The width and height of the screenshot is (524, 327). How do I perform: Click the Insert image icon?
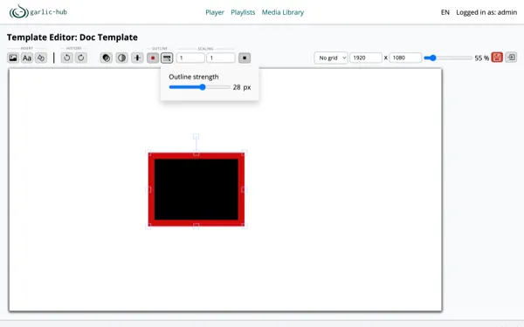[13, 58]
